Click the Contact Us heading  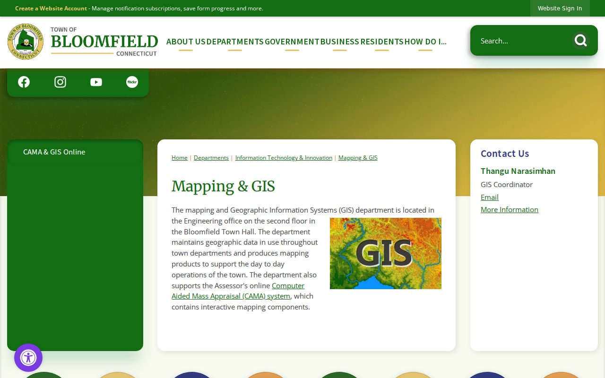[x=505, y=154]
